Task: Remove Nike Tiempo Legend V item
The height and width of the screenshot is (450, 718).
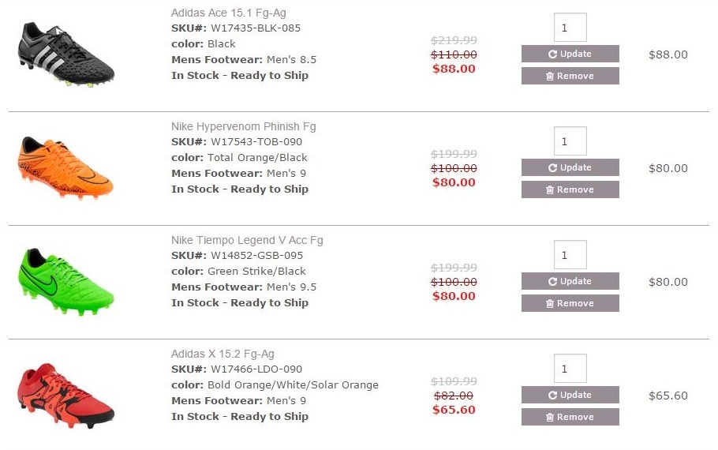Action: (x=570, y=303)
